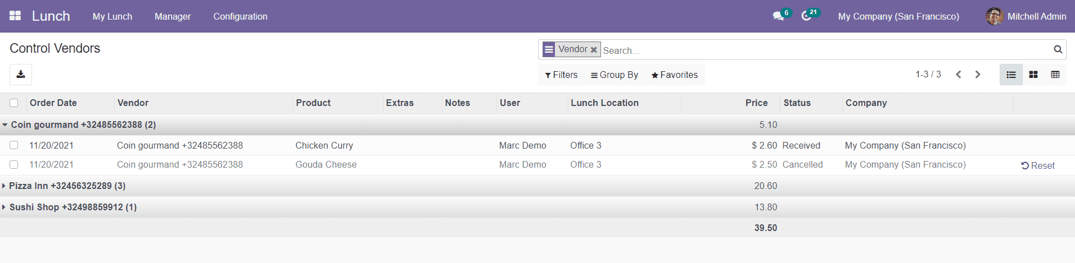Click the Control Vendors breadcrumb title
Viewport: 1075px width, 263px height.
tap(55, 48)
